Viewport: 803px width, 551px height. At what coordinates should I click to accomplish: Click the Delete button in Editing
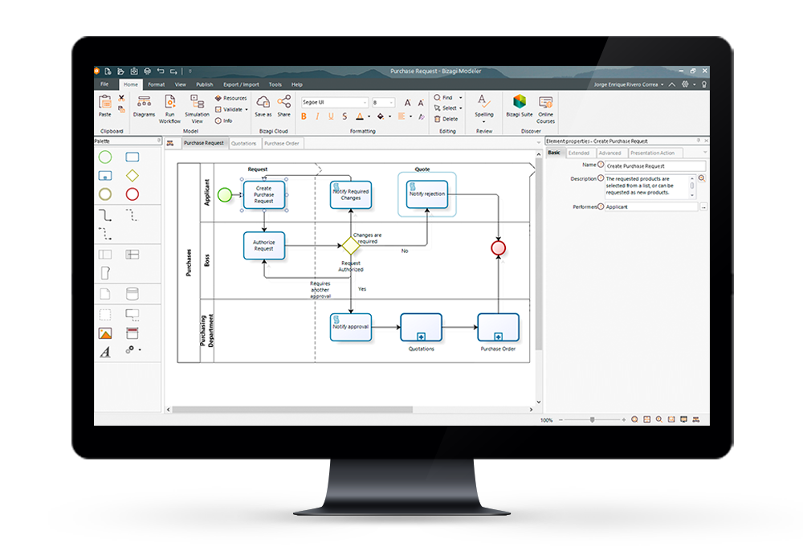tap(447, 119)
